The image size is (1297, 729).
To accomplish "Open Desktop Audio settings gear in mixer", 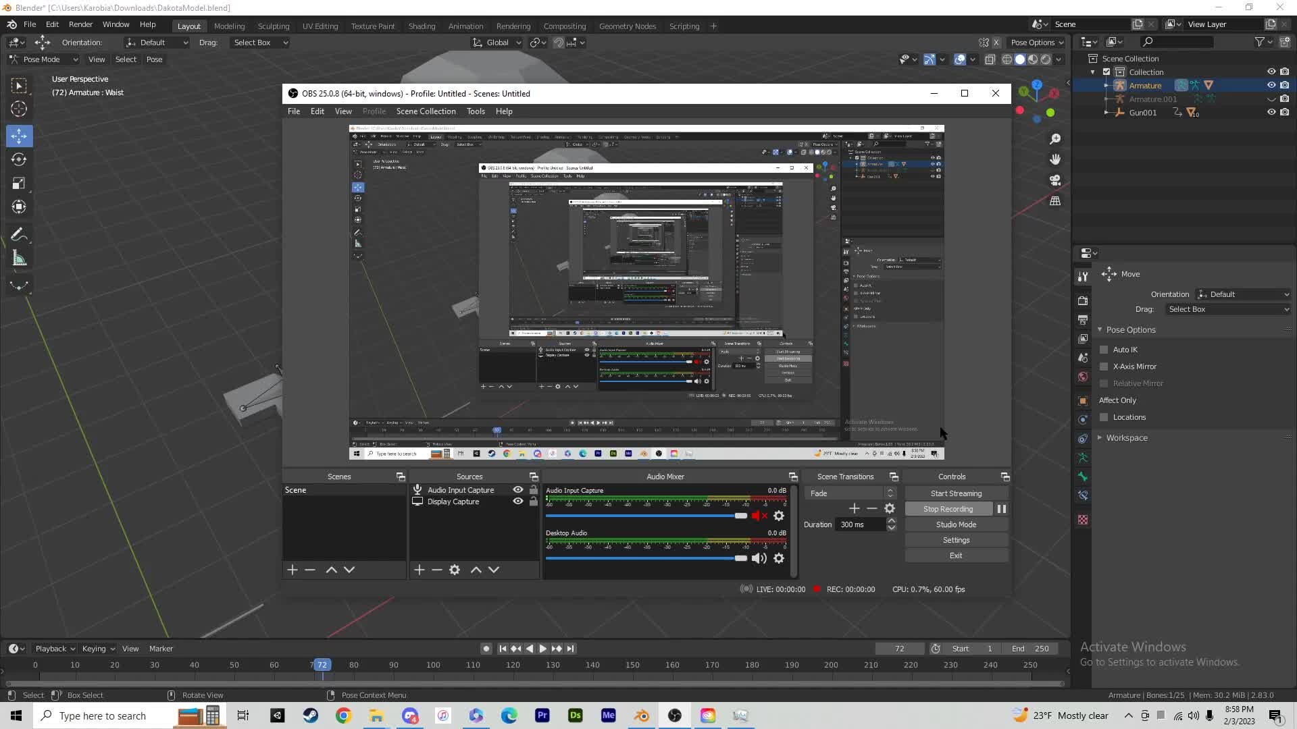I will [x=779, y=558].
